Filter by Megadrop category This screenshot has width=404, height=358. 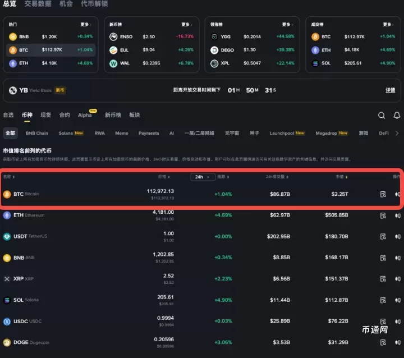pyautogui.click(x=332, y=133)
